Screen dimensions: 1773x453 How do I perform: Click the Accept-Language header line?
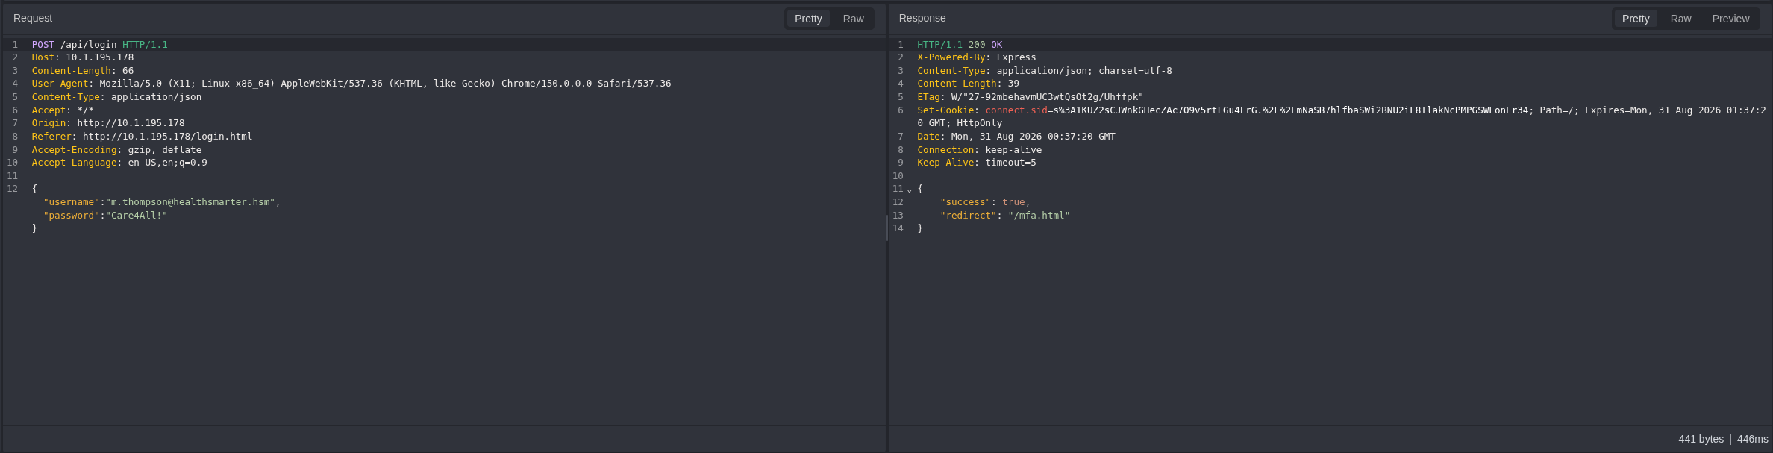click(119, 163)
